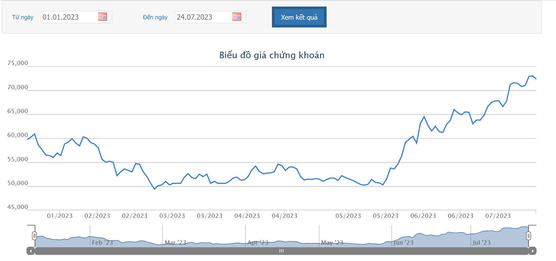The image size is (556, 261).
Task: Jump to May '23 in the navigator
Action: [332, 242]
